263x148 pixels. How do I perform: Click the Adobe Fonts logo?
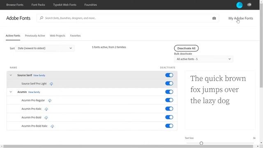pos(18,18)
